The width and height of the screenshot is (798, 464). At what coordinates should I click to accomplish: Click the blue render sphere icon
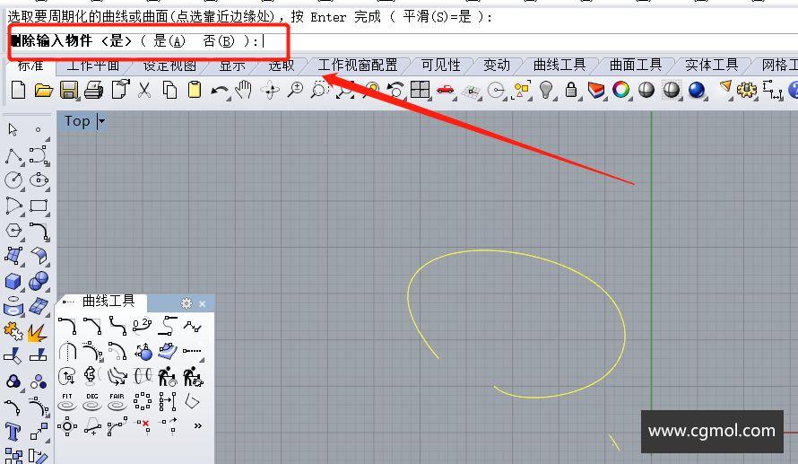coord(696,90)
